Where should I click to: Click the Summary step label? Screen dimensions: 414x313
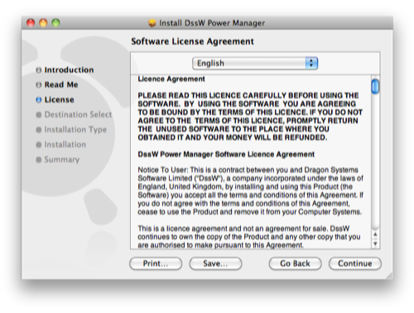pos(62,159)
